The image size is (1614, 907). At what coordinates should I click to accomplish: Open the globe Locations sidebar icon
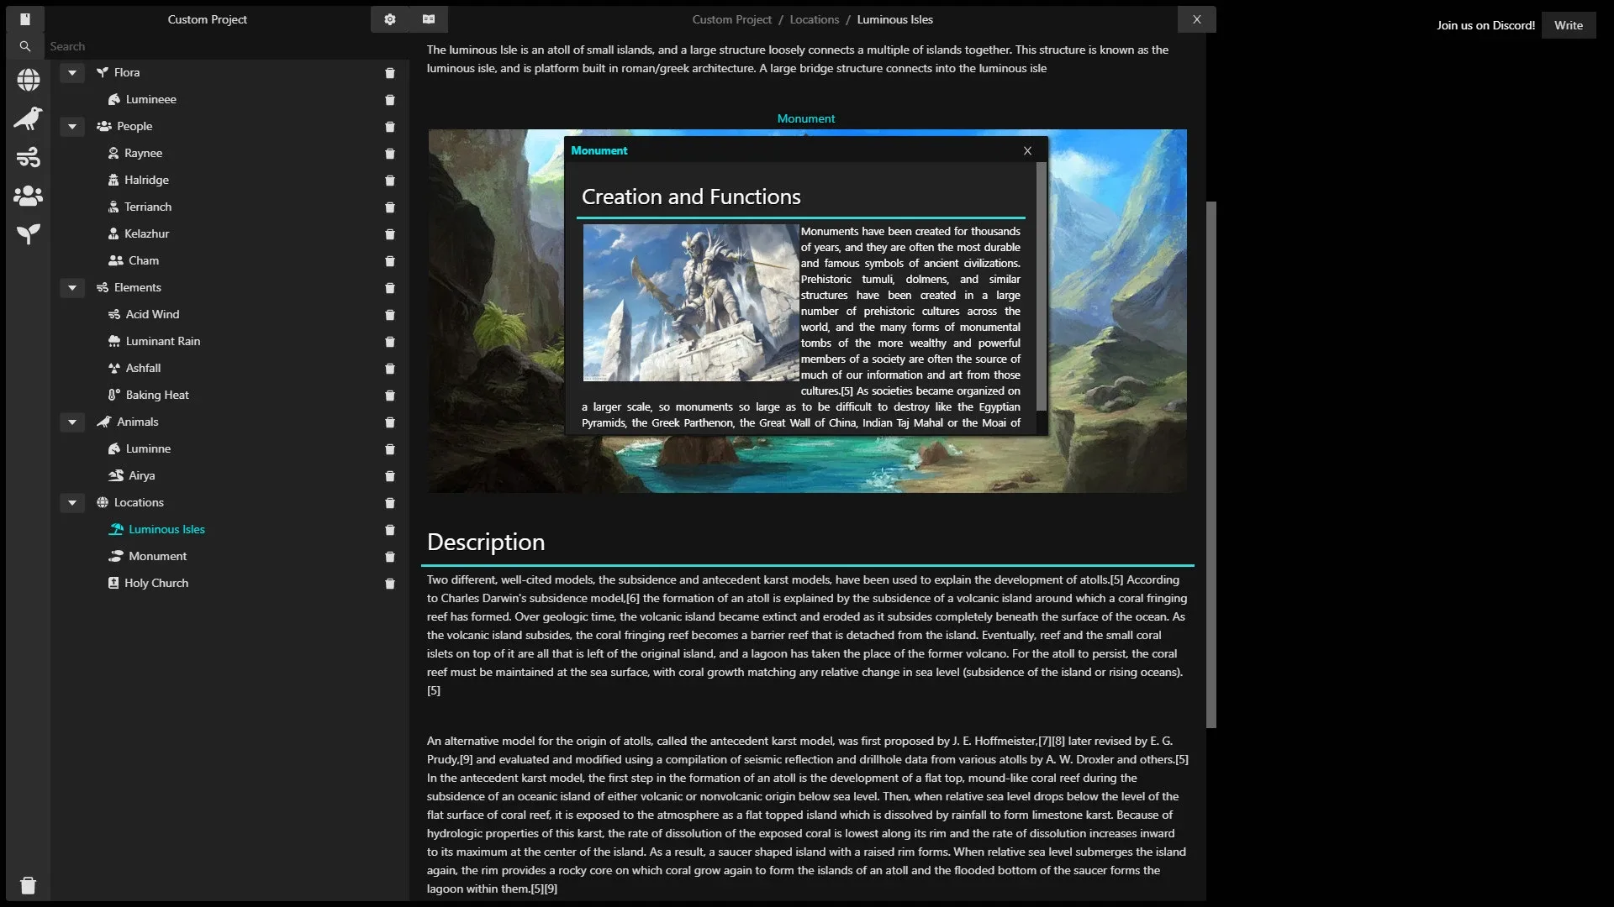(29, 80)
